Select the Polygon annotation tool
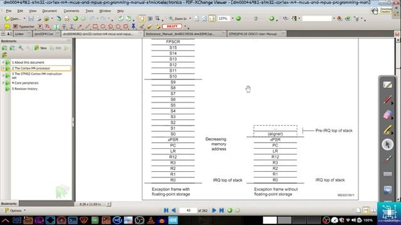This screenshot has width=401, height=225. click(118, 26)
